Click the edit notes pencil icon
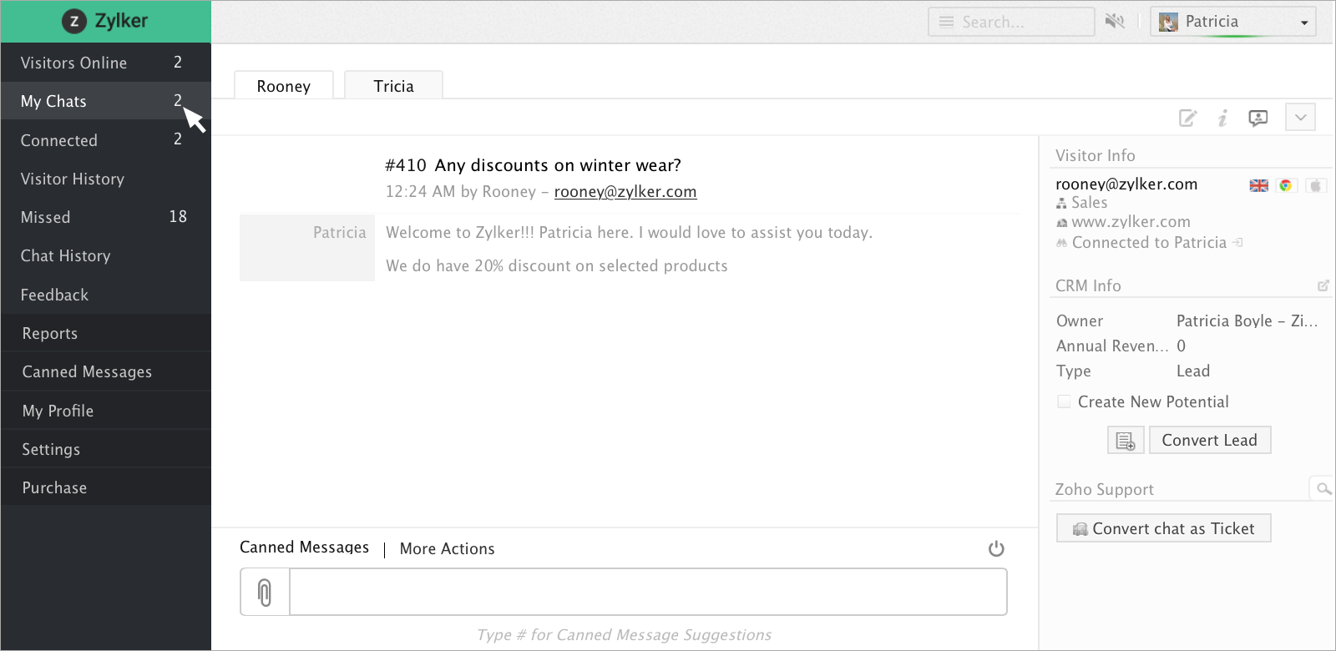This screenshot has width=1336, height=651. [x=1187, y=119]
